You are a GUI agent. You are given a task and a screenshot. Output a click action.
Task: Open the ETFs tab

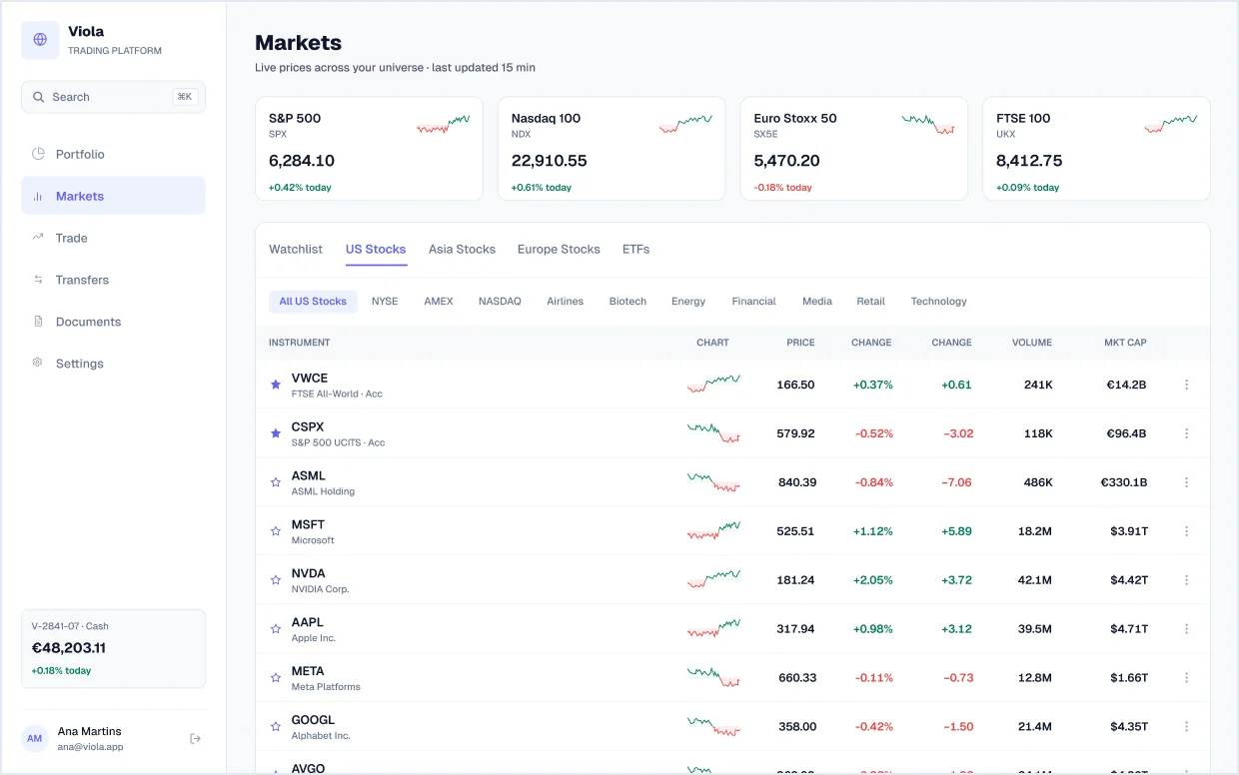point(635,250)
